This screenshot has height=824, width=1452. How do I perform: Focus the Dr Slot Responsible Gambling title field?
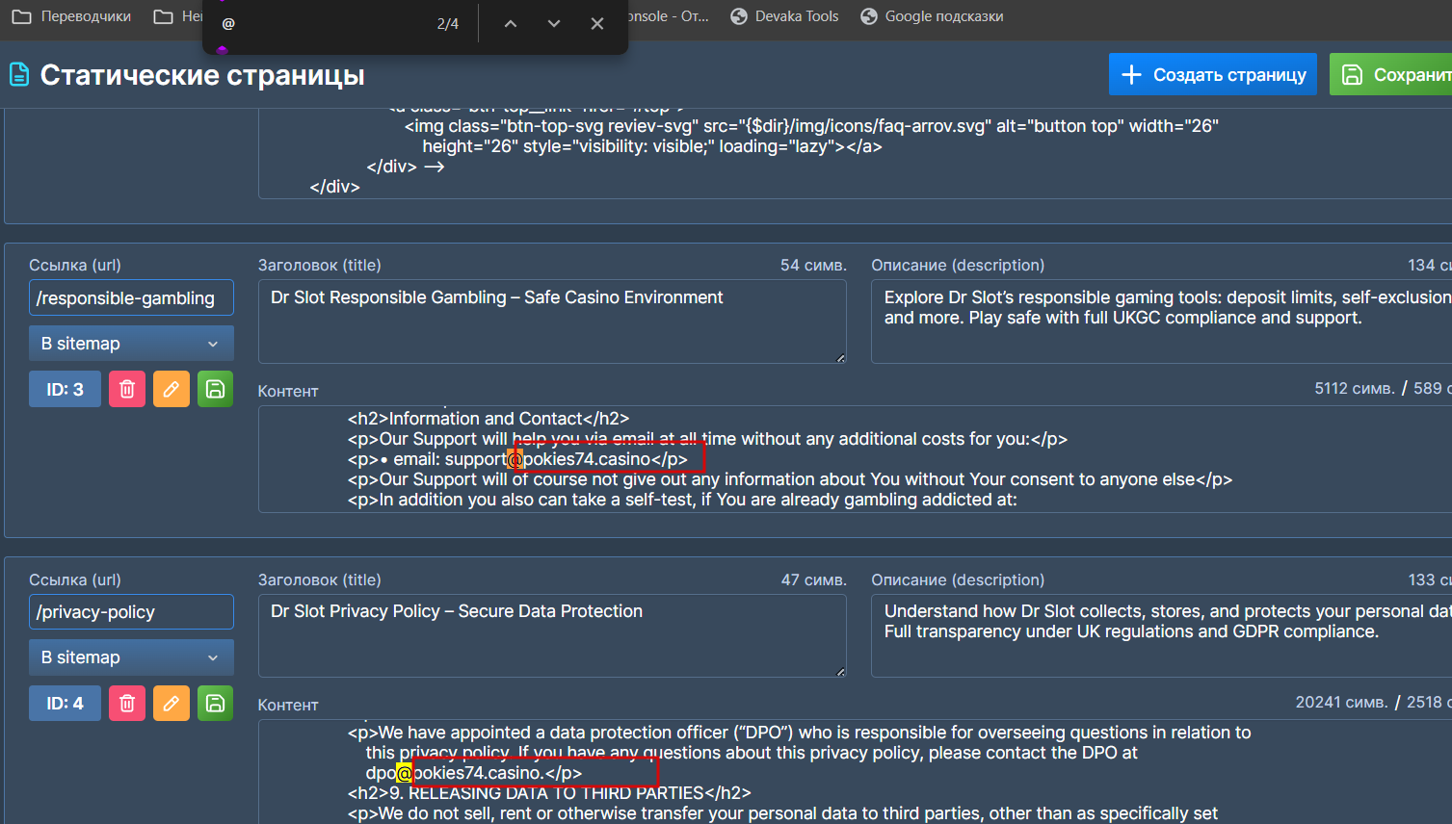point(552,322)
